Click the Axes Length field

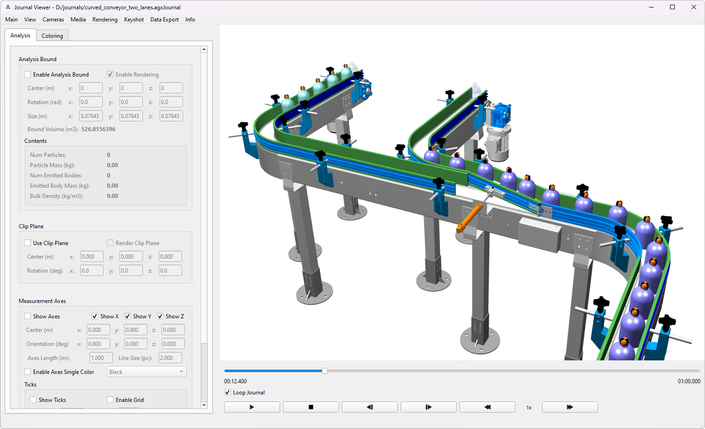101,358
